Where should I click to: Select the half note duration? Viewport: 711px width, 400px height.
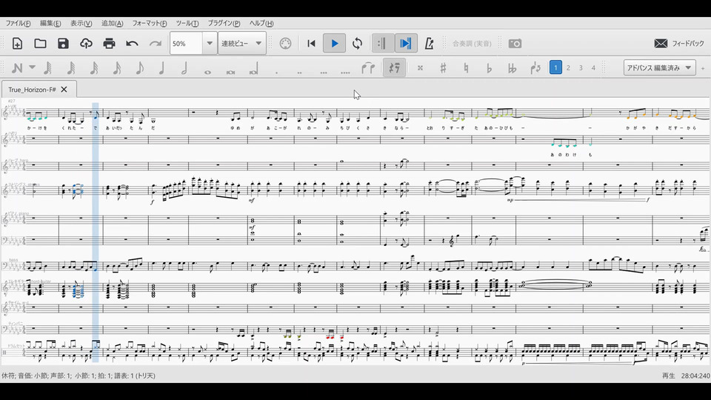coord(184,68)
